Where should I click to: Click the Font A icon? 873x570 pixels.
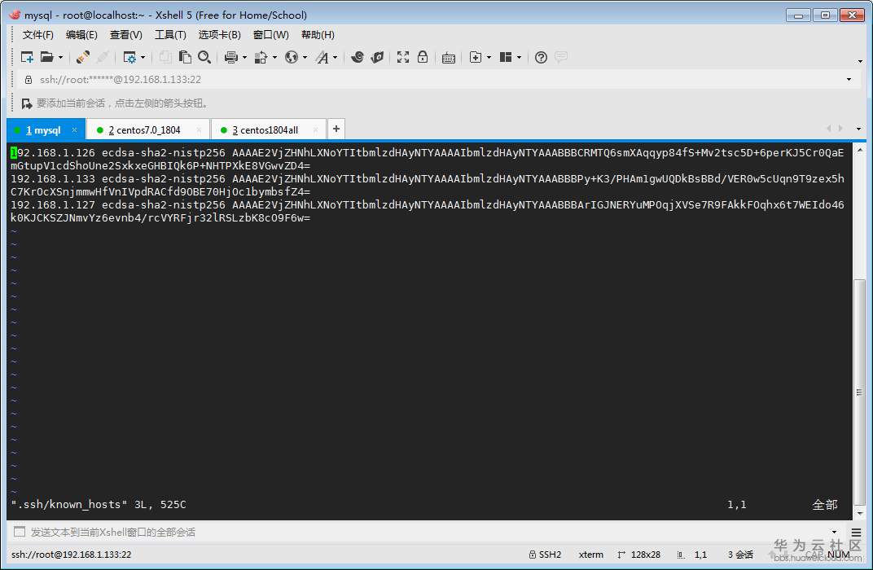coord(322,57)
